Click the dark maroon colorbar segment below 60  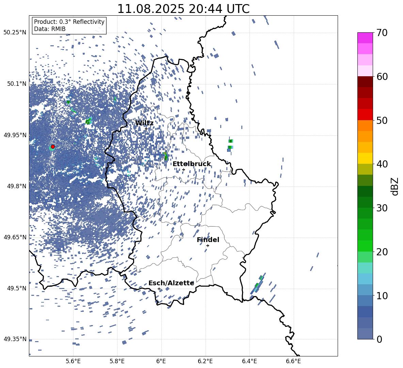[x=365, y=82]
